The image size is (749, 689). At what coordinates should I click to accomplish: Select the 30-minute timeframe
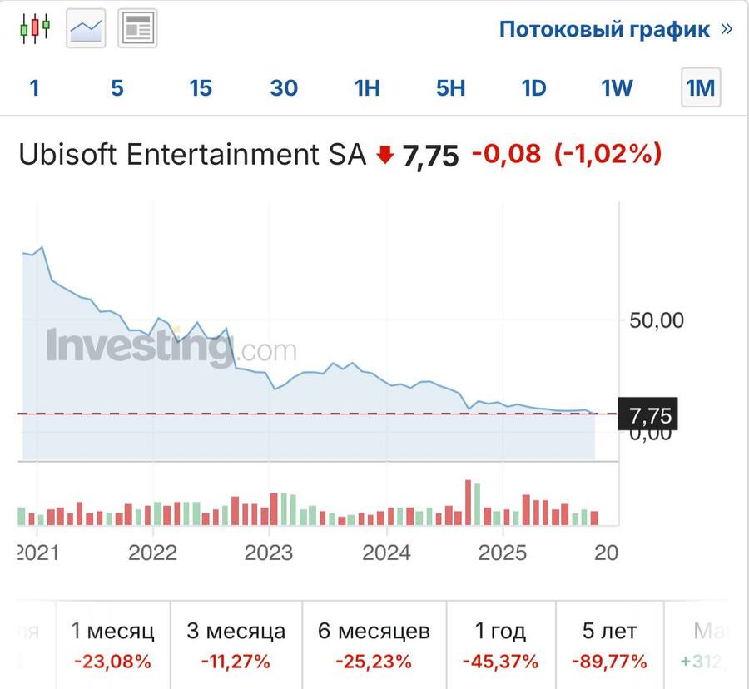pos(284,87)
